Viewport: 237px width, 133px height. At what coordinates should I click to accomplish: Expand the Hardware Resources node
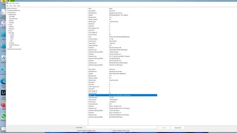click(7, 11)
